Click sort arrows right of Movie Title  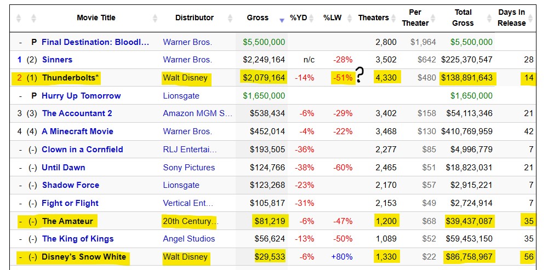coord(155,18)
